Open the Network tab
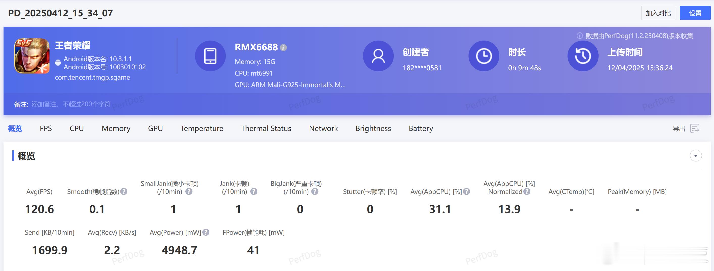Viewport: 714px width, 271px height. point(324,128)
